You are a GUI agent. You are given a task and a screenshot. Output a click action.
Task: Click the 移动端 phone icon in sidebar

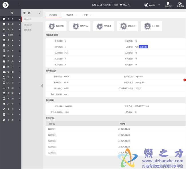tap(4, 35)
